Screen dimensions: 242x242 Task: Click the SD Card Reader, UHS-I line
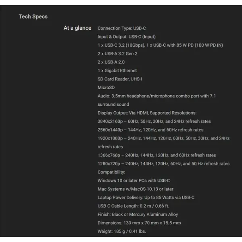[120, 79]
